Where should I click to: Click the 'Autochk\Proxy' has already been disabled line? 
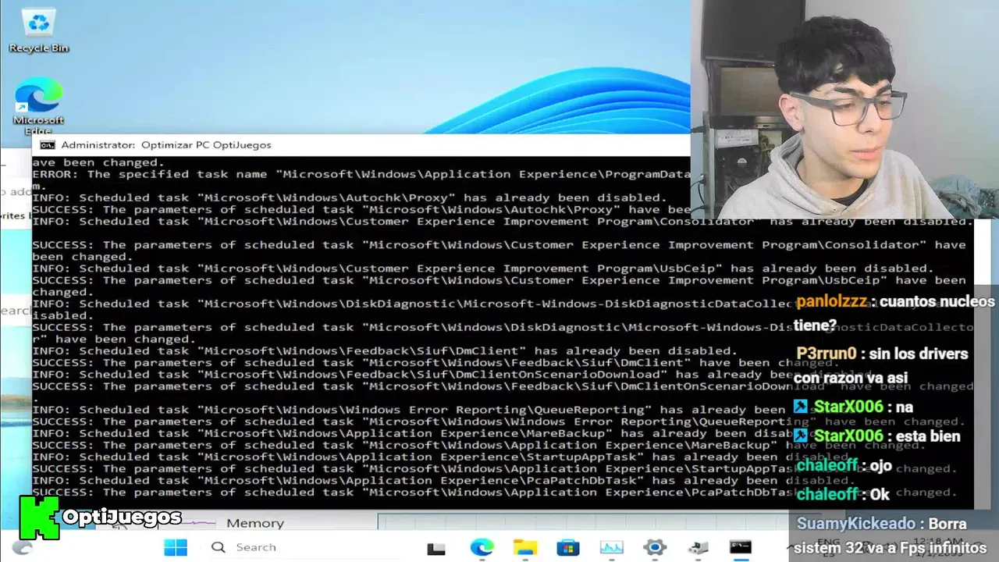[x=350, y=197]
